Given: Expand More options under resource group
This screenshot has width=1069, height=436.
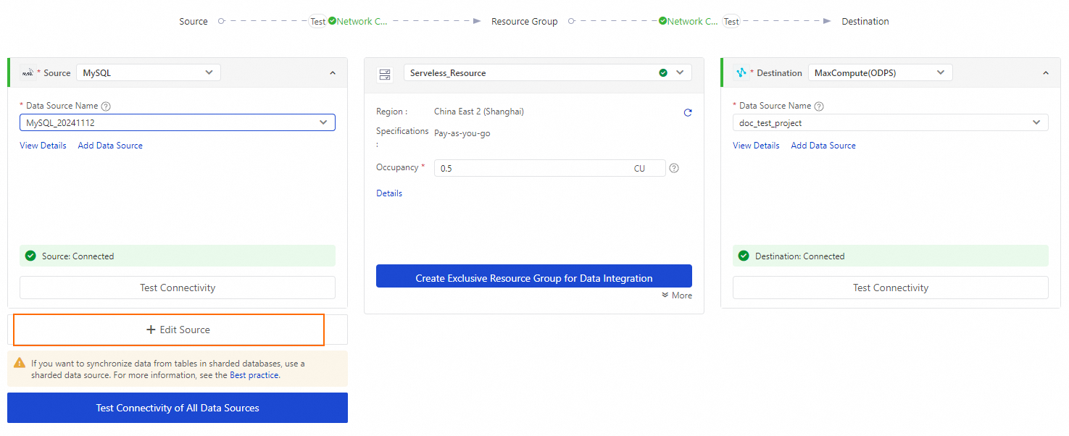Looking at the screenshot, I should pos(677,295).
